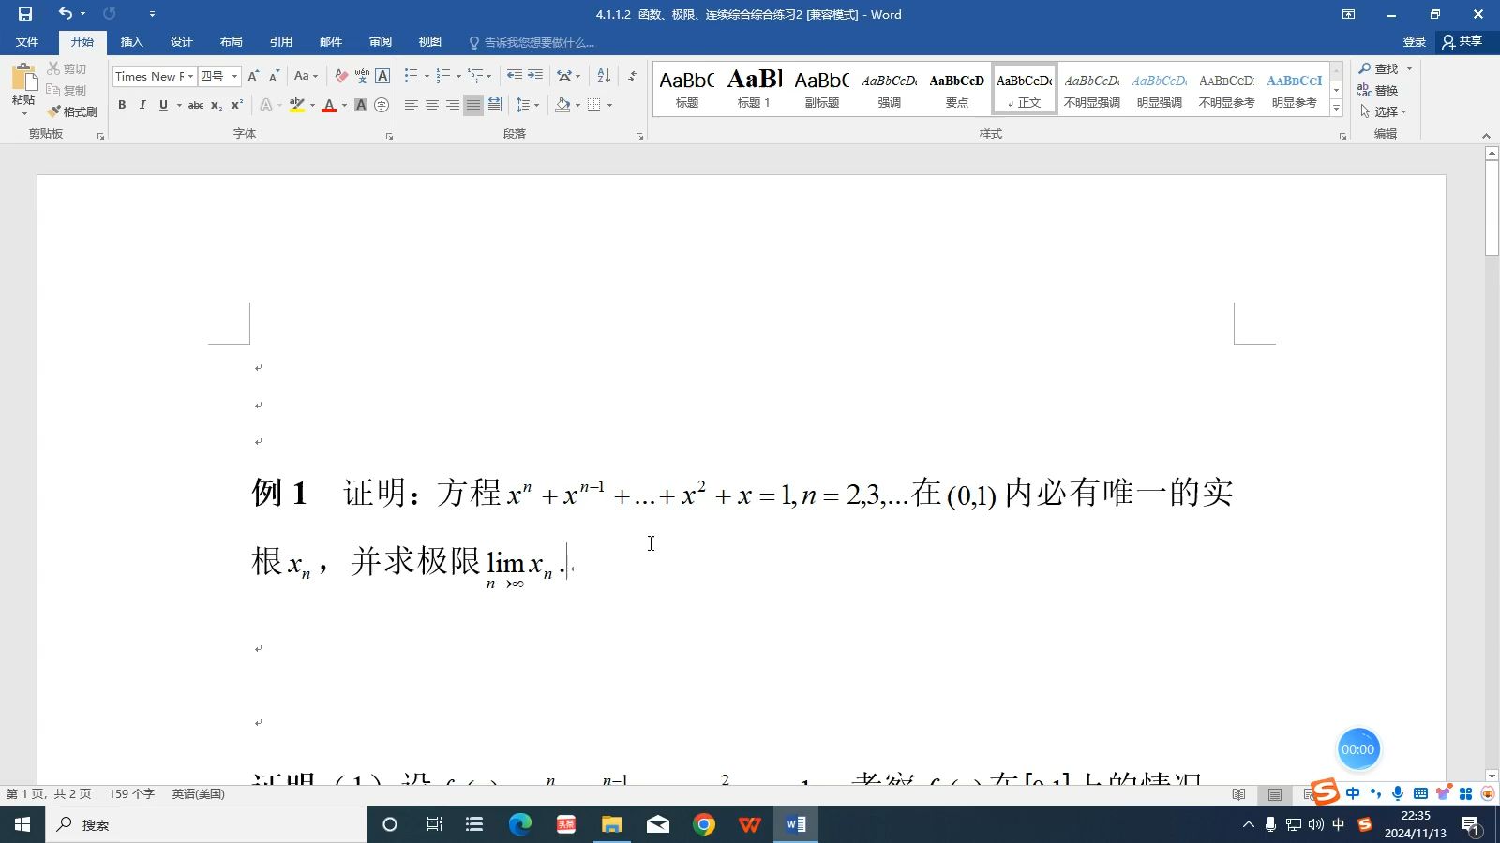Open the Find tool in the editing group
The image size is (1500, 843).
point(1386,68)
